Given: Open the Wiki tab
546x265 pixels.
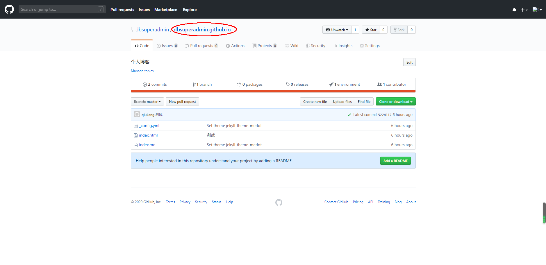Looking at the screenshot, I should tap(292, 46).
